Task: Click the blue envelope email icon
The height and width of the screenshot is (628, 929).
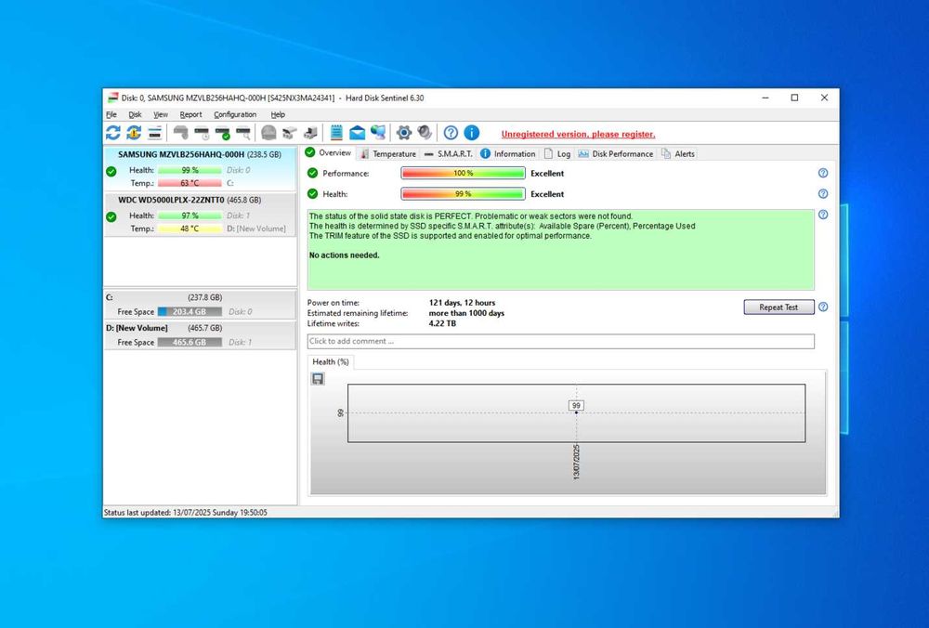Action: [358, 133]
